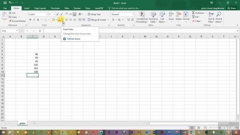Open the Borders tool
Screen dimensions: 240x135
(x=46, y=20)
